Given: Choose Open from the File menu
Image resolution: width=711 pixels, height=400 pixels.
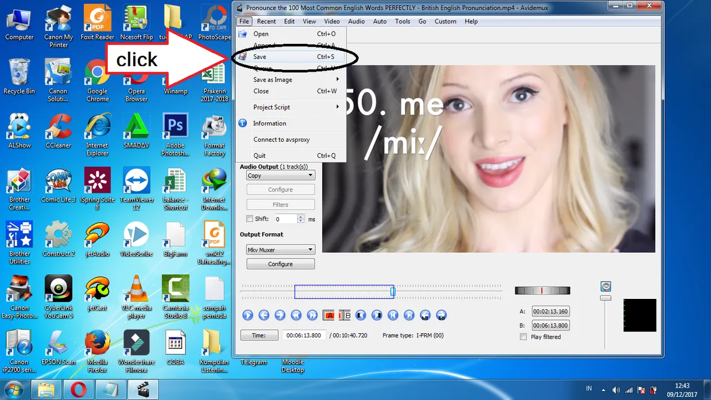Looking at the screenshot, I should [x=291, y=34].
